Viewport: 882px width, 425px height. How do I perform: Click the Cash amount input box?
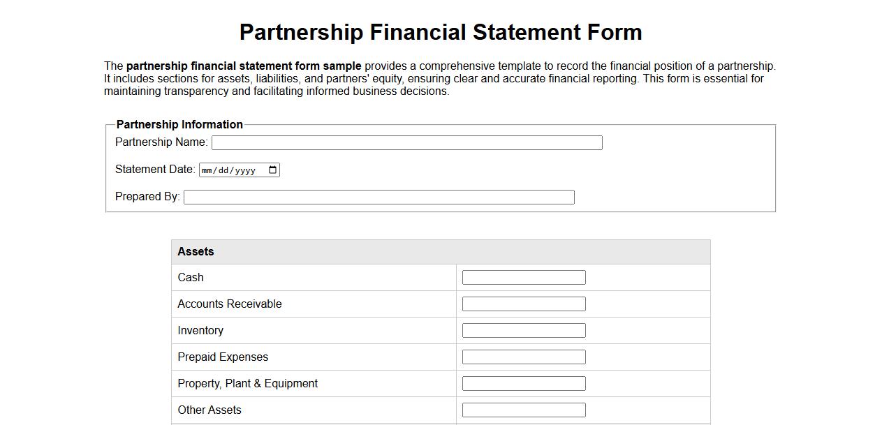(523, 277)
